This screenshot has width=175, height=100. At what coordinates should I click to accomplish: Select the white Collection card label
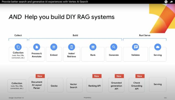18,52
